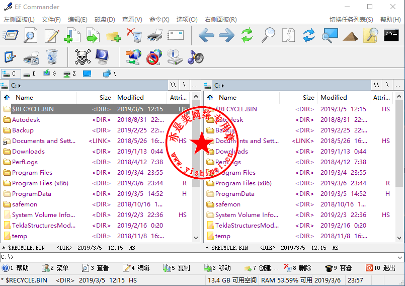The image size is (405, 286).
Task: Select Downloads folder in left panel
Action: click(x=28, y=152)
